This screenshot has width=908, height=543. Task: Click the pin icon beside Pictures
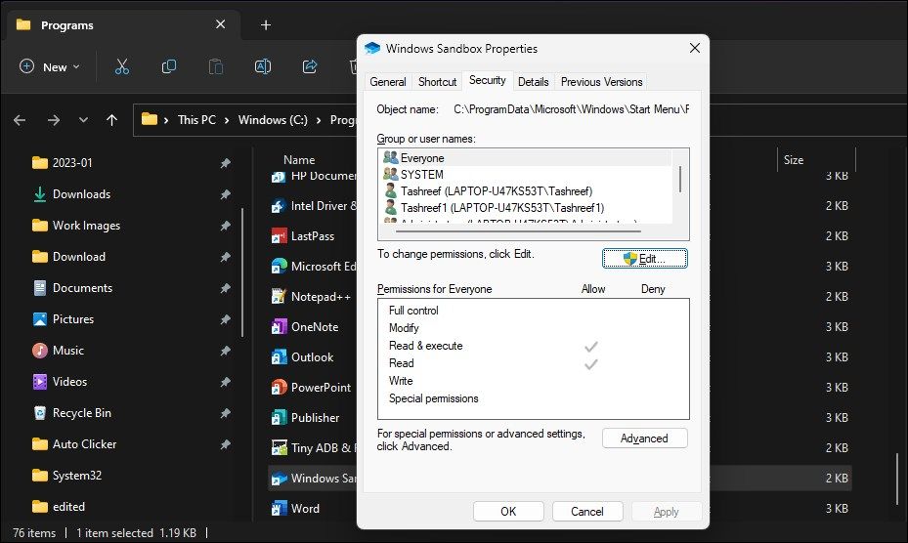225,319
